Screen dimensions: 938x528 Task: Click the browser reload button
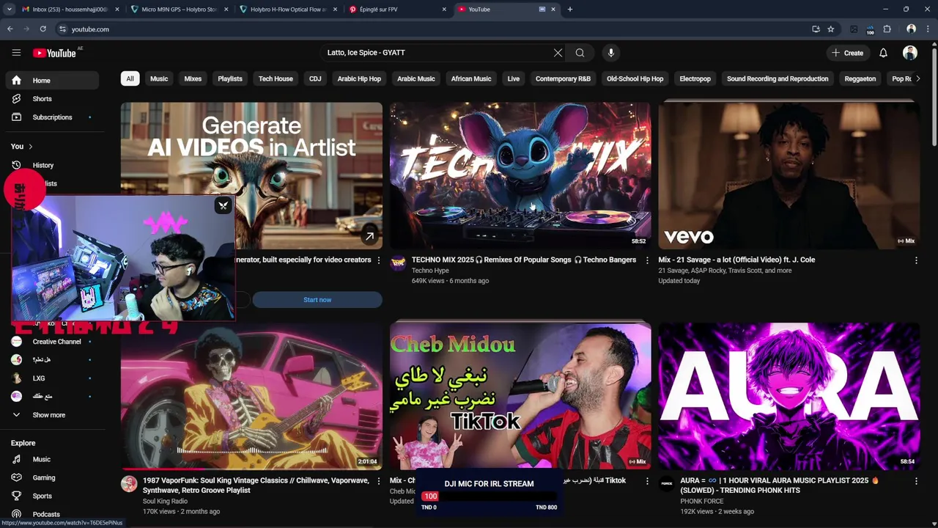pos(43,29)
